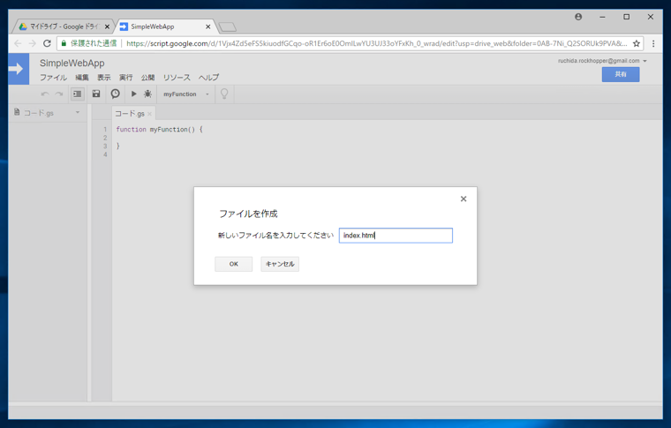Click the SimpleWebApp project title
Screen dimensions: 671x428
[x=72, y=64]
